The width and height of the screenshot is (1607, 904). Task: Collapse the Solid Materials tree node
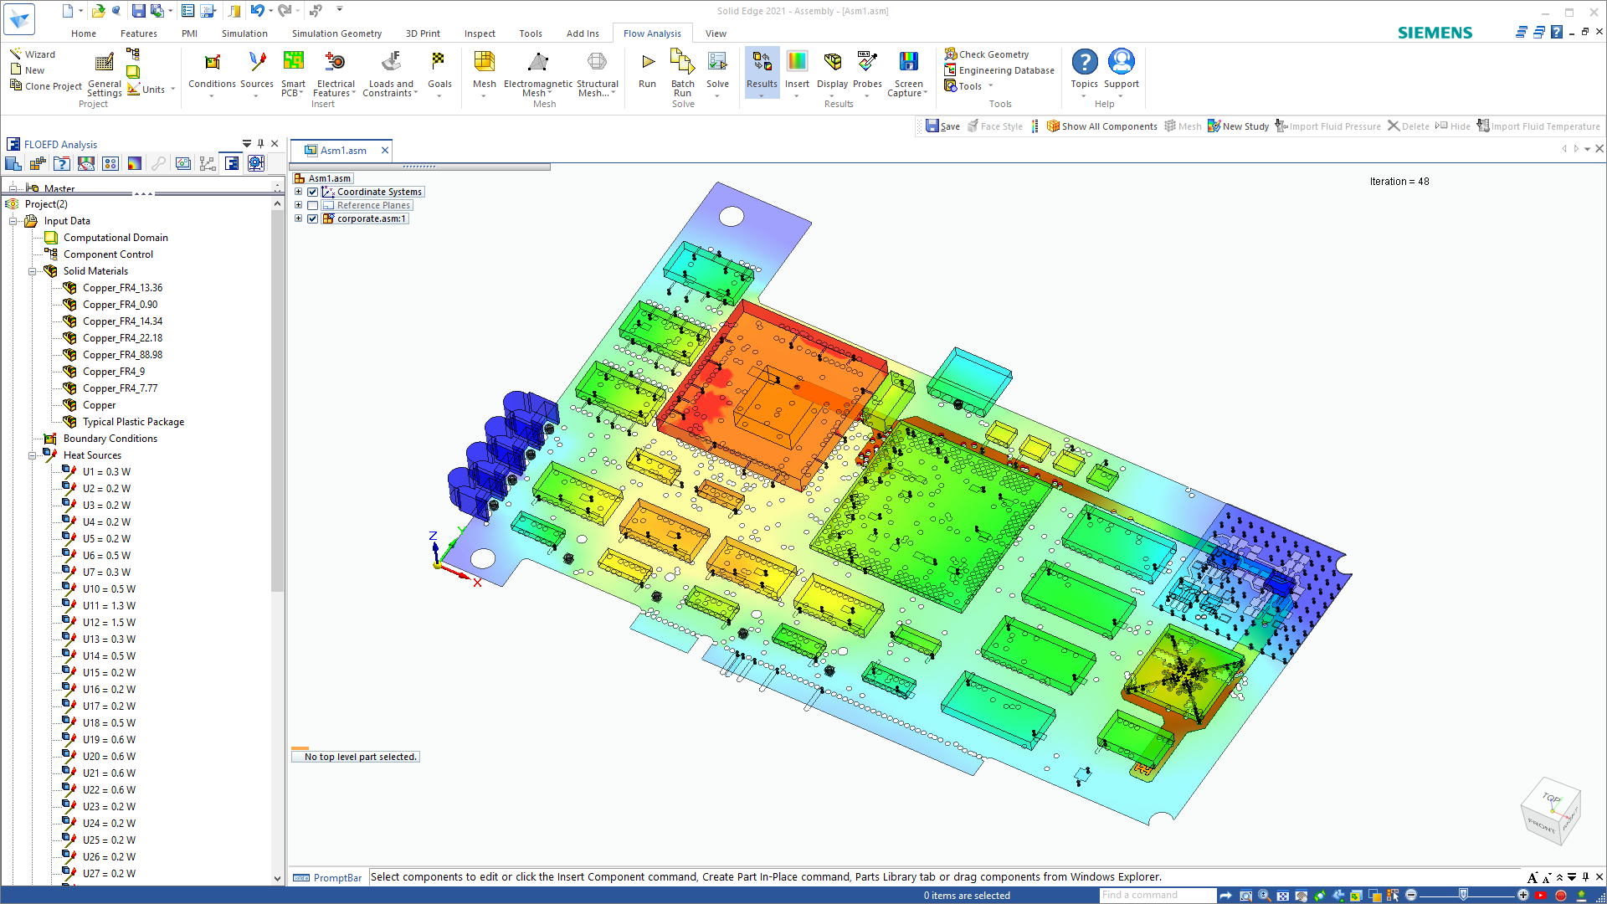(x=33, y=272)
